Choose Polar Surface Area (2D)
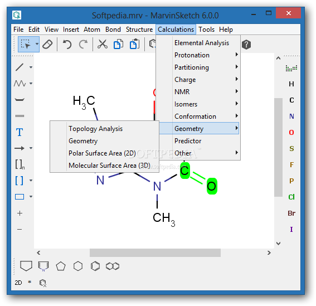 tap(104, 153)
